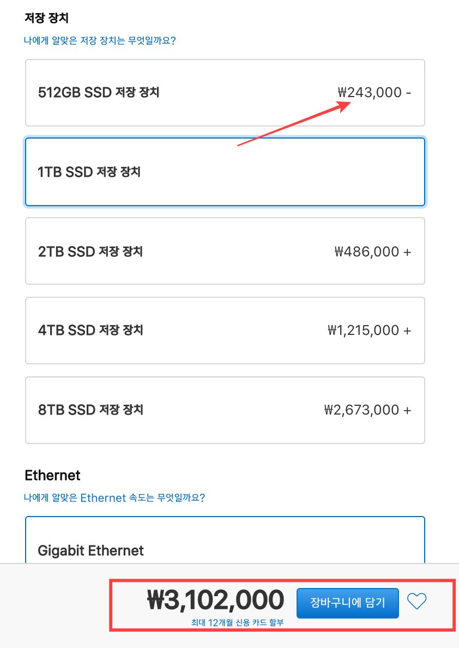Screen dimensions: 459x648
Task: Click the minus sign beside ₩243,000
Action: click(408, 93)
